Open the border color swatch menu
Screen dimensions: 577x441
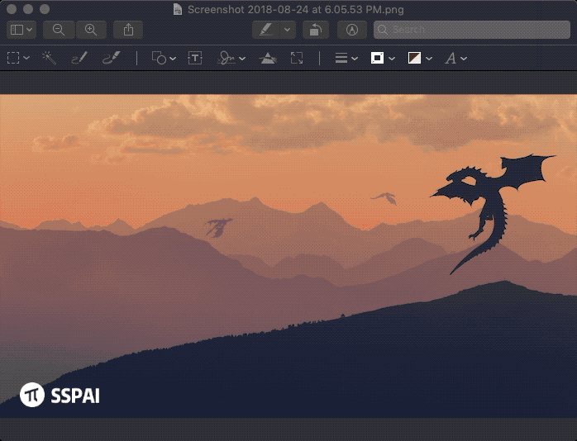point(383,58)
